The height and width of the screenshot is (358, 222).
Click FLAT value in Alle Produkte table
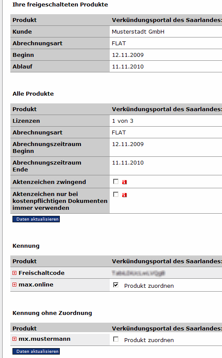click(x=119, y=133)
